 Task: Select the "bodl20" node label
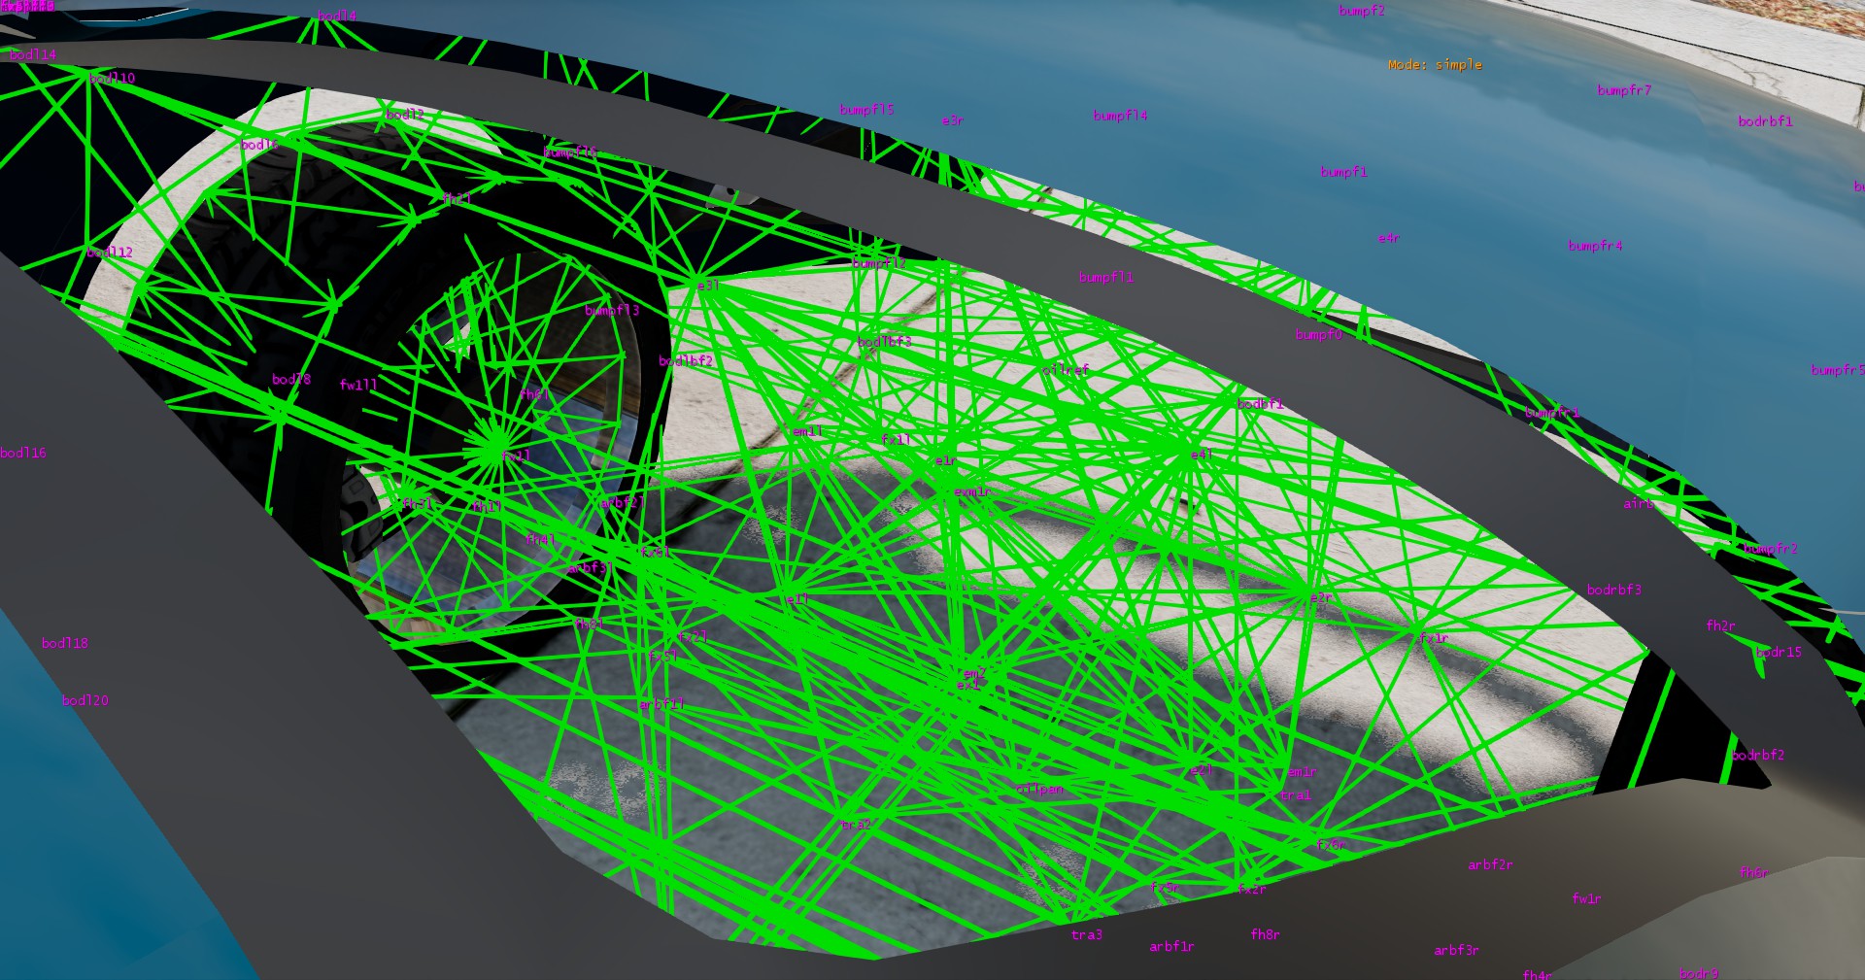tap(85, 700)
